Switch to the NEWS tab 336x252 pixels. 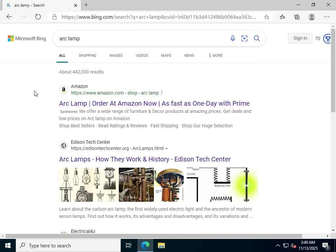click(189, 55)
